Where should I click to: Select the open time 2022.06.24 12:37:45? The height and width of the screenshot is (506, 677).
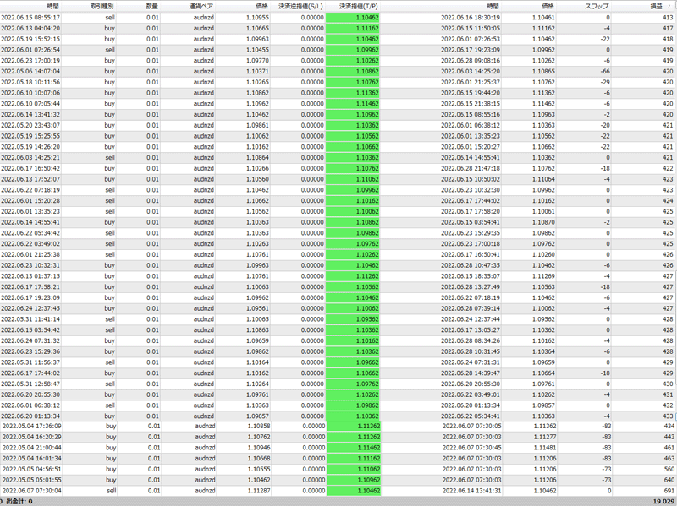[x=30, y=308]
